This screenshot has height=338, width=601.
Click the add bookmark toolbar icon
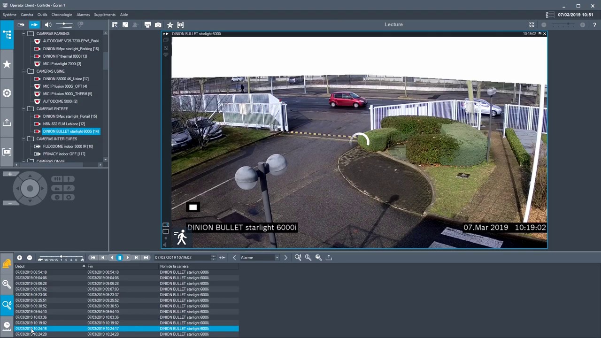point(181,24)
